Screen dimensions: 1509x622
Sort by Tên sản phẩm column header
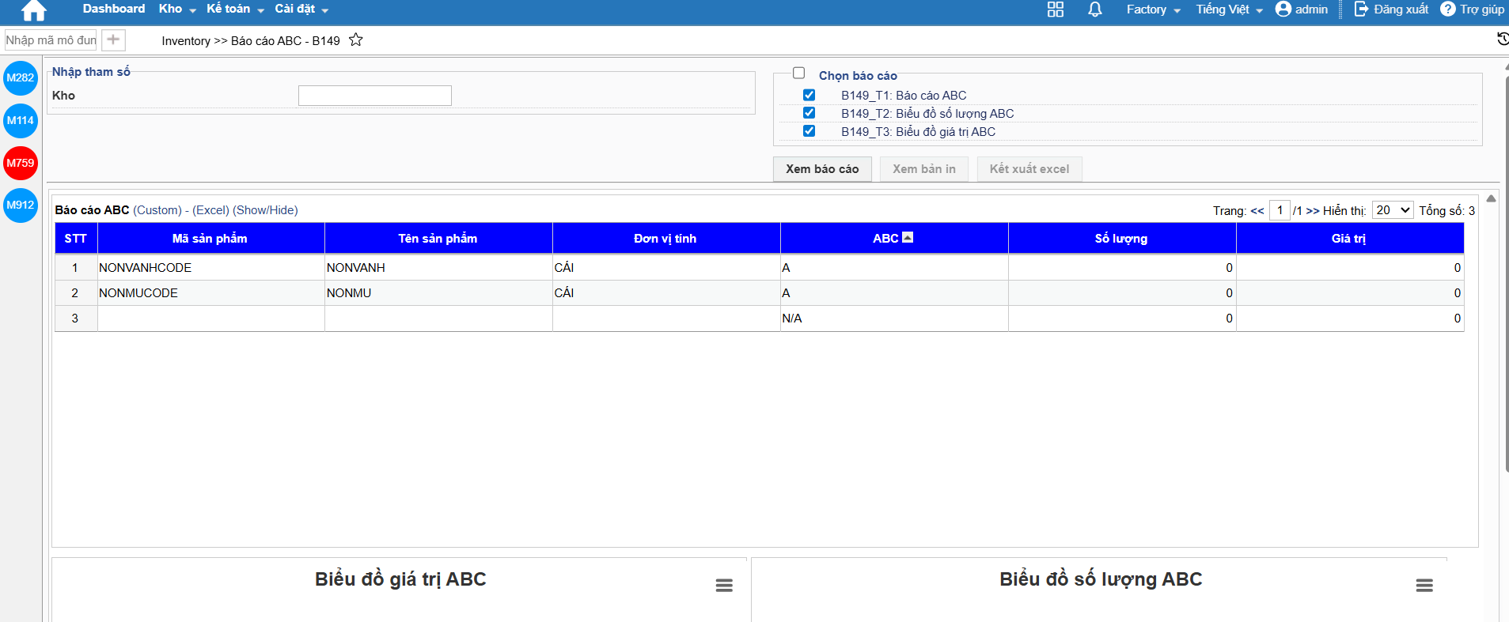point(438,238)
